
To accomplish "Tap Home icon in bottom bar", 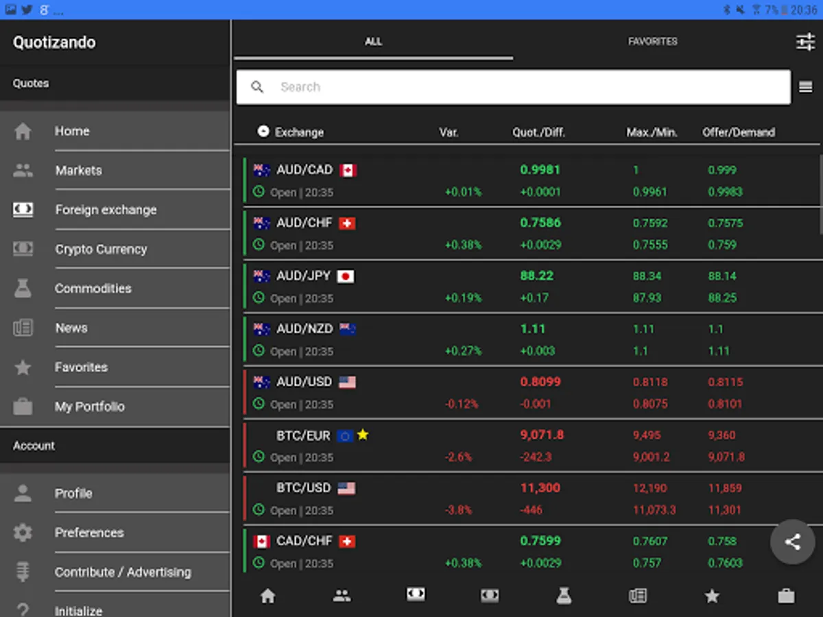I will point(268,596).
